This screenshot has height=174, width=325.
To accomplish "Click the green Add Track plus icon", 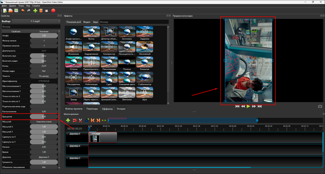I will [x=68, y=120].
